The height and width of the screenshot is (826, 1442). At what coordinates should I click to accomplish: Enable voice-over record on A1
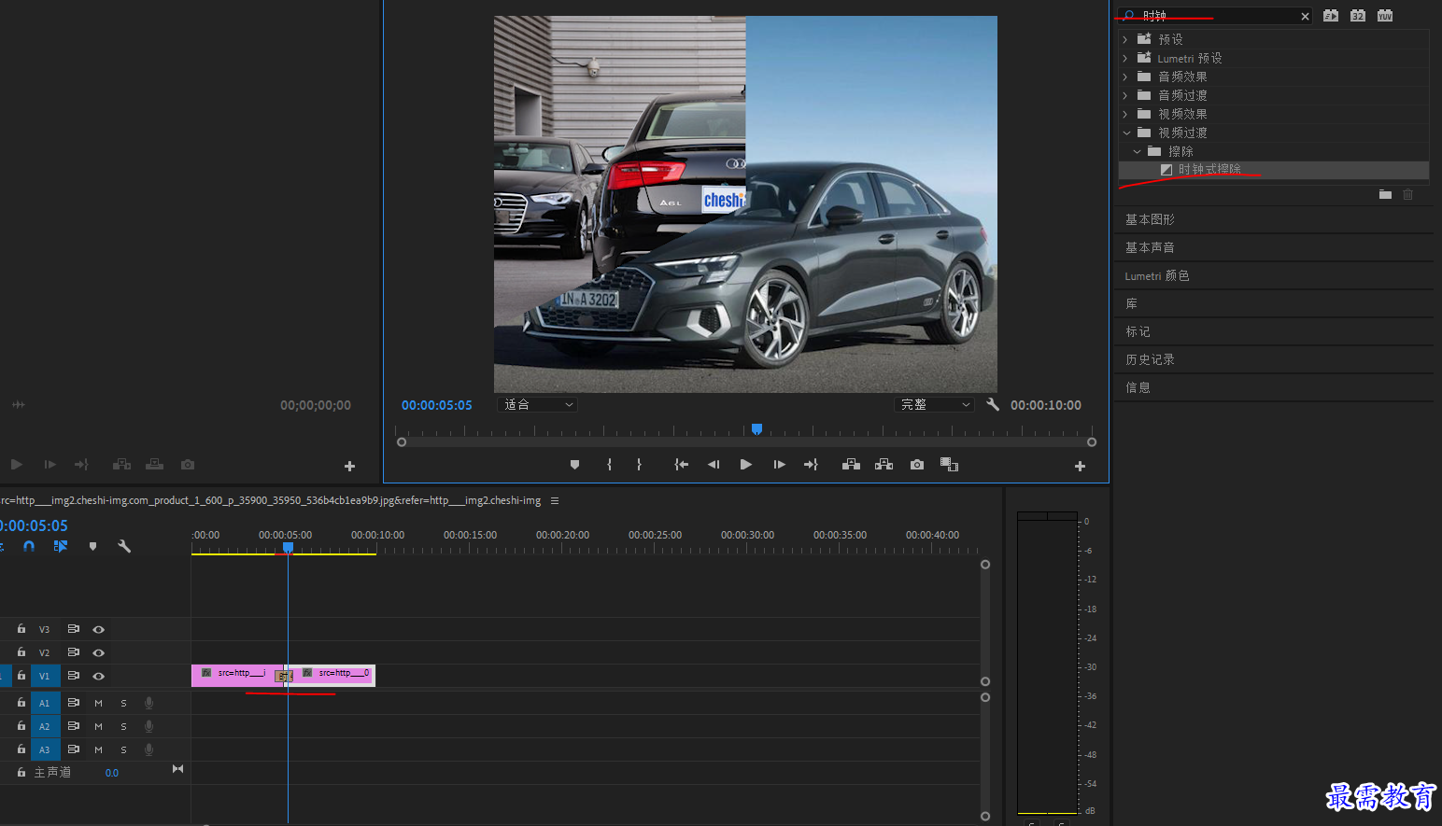pos(148,703)
